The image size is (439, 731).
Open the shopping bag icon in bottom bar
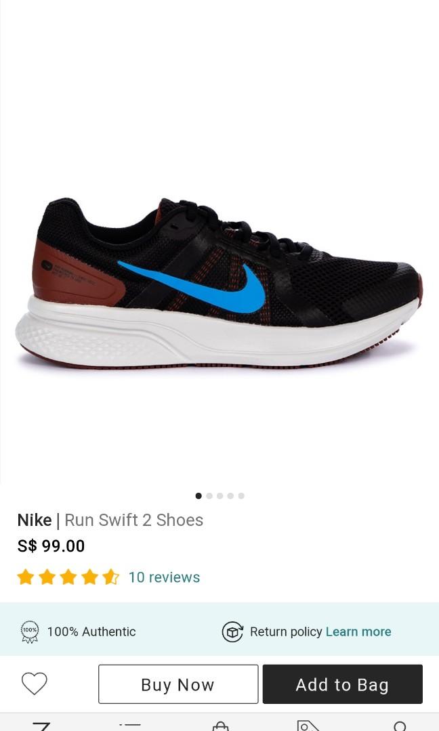(x=220, y=726)
